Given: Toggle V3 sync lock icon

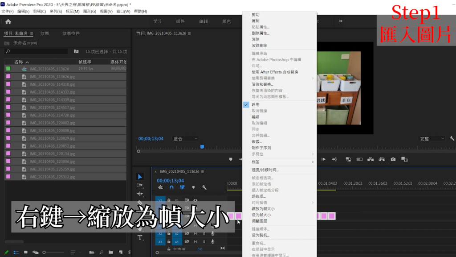Looking at the screenshot, I should (187, 200).
